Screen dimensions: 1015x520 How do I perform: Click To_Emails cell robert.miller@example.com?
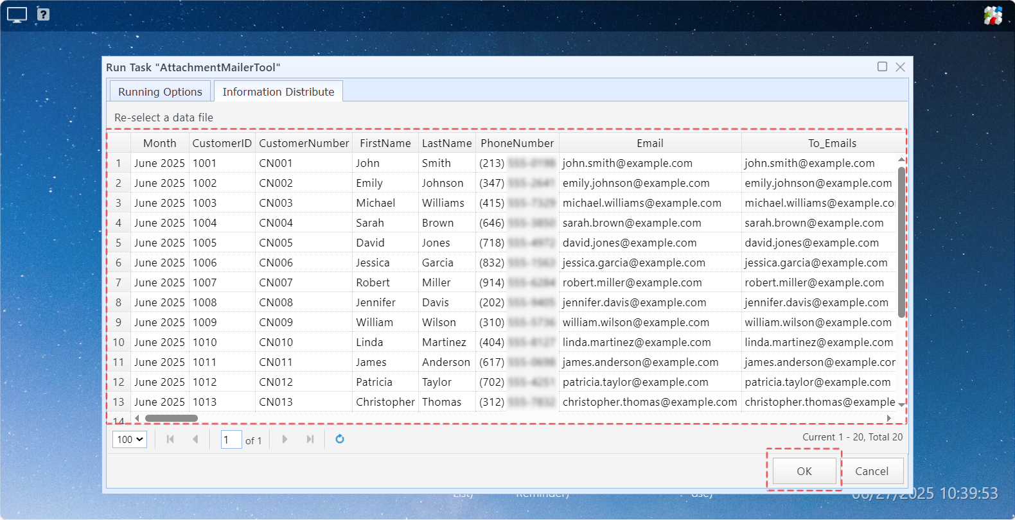[820, 282]
